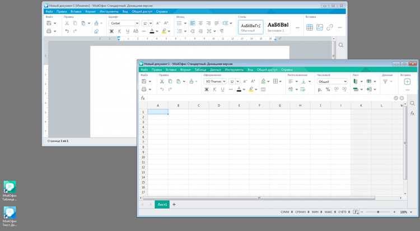Apply Заголовок 1 style in text editor
This screenshot has height=231, width=420.
point(278,27)
